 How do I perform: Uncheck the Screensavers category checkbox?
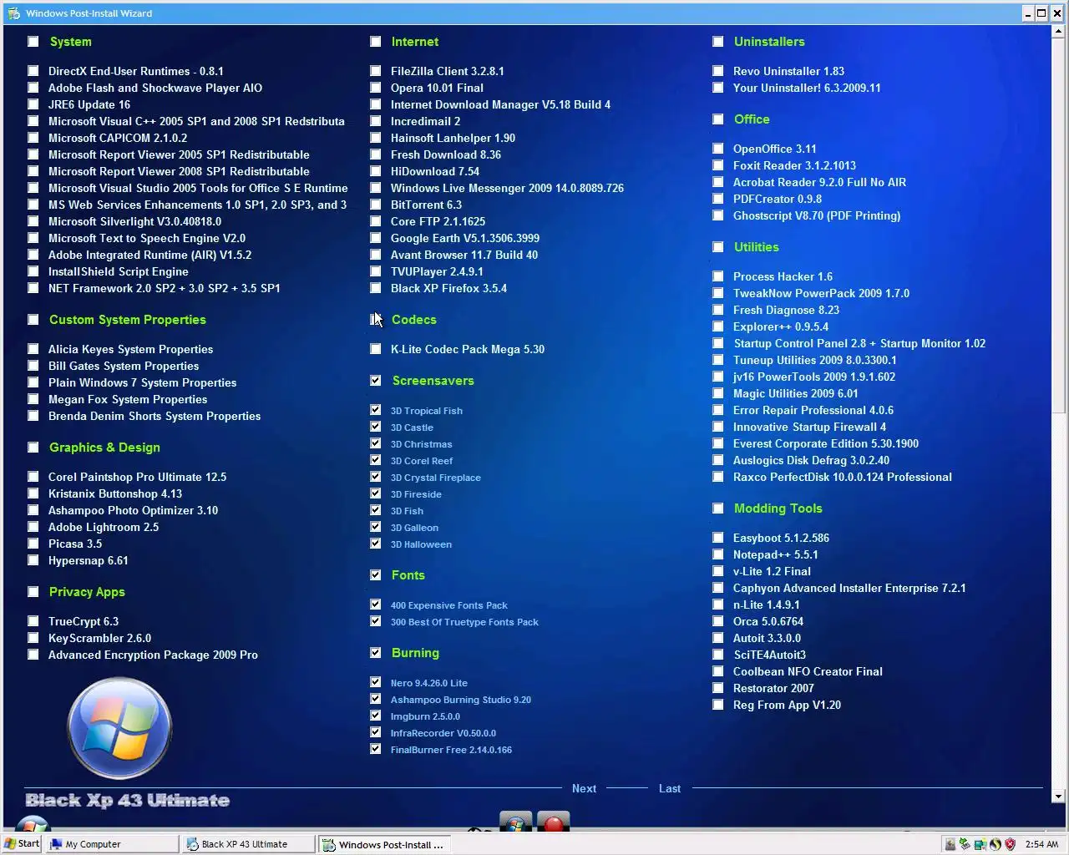(376, 381)
